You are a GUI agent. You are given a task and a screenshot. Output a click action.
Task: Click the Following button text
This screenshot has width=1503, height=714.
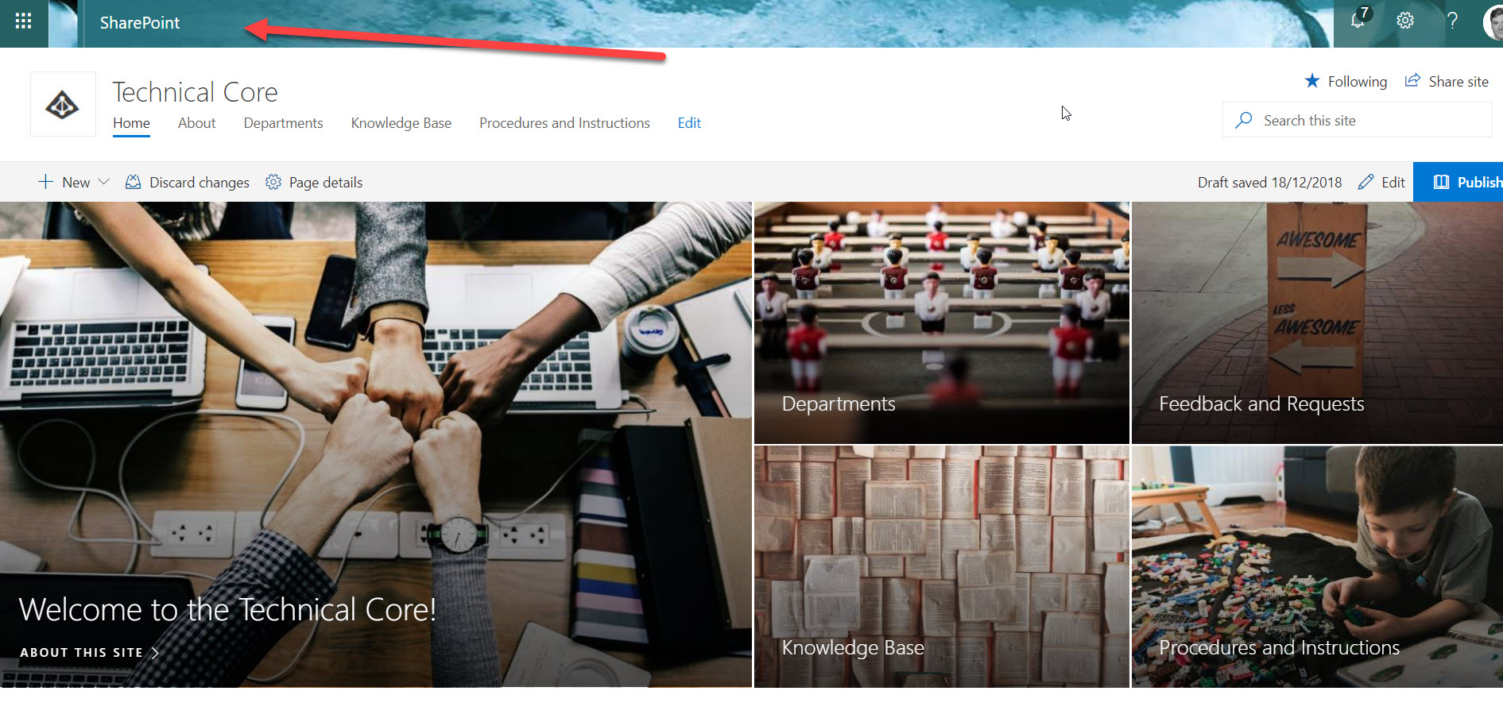pyautogui.click(x=1358, y=81)
